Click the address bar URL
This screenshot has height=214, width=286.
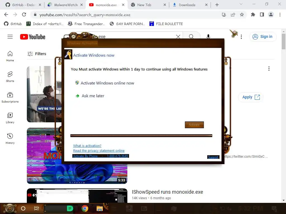click(85, 15)
